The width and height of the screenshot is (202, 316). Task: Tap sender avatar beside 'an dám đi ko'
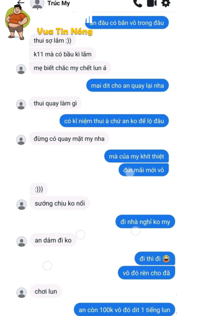21,241
